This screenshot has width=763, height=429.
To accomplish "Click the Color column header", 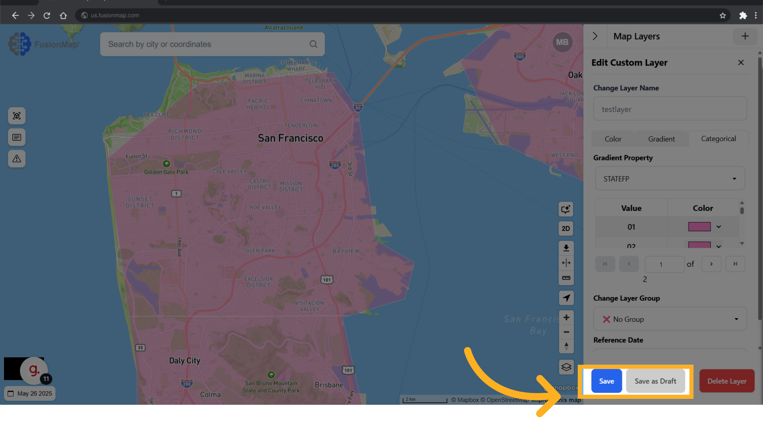I will (703, 208).
